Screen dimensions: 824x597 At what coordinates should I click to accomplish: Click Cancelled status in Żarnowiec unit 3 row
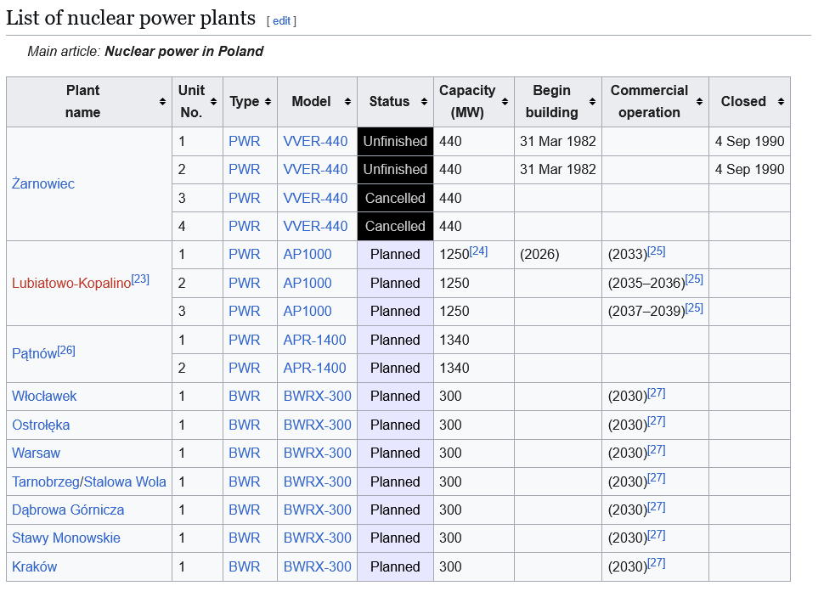tap(395, 198)
